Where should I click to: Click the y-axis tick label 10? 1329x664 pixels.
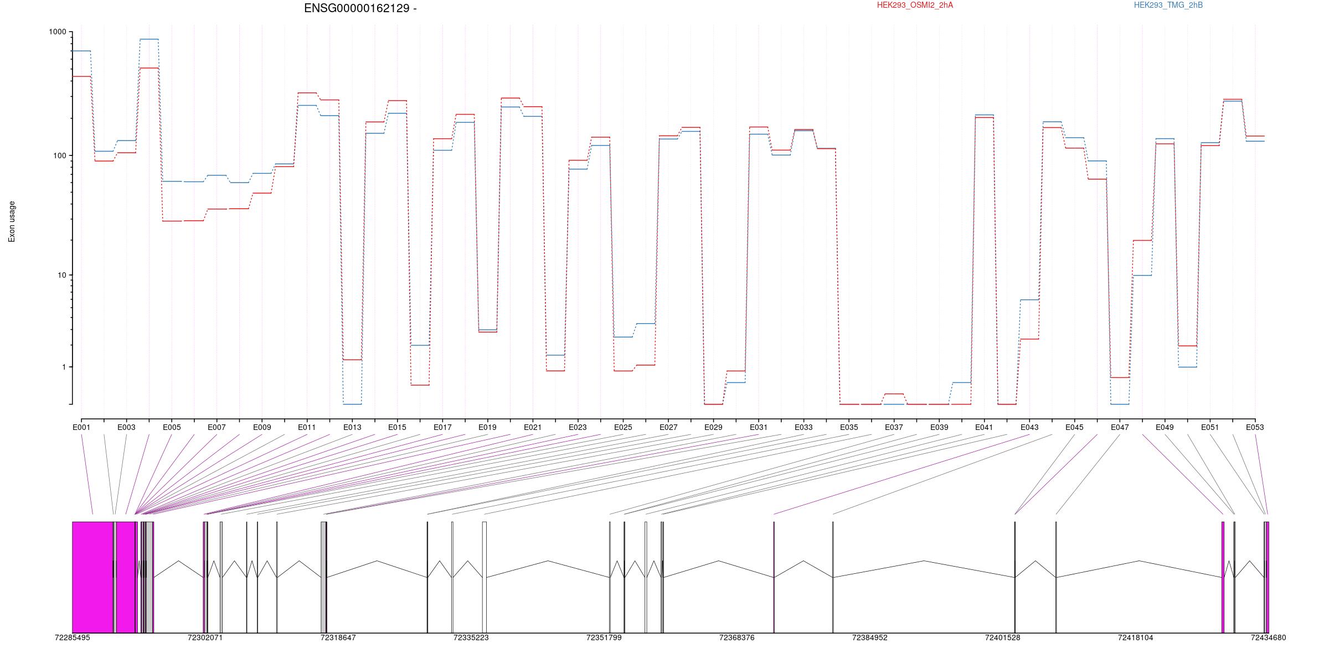click(x=61, y=275)
